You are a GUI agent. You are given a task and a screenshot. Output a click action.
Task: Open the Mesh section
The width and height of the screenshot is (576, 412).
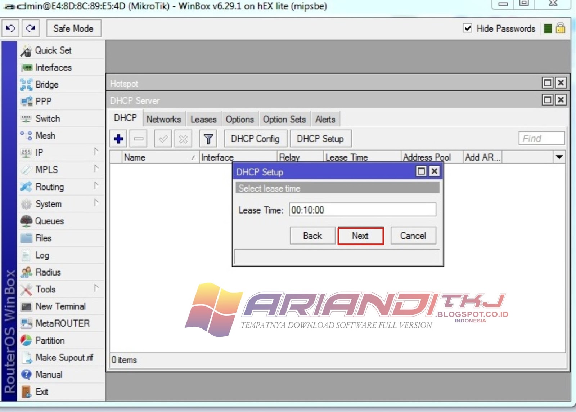61,136
